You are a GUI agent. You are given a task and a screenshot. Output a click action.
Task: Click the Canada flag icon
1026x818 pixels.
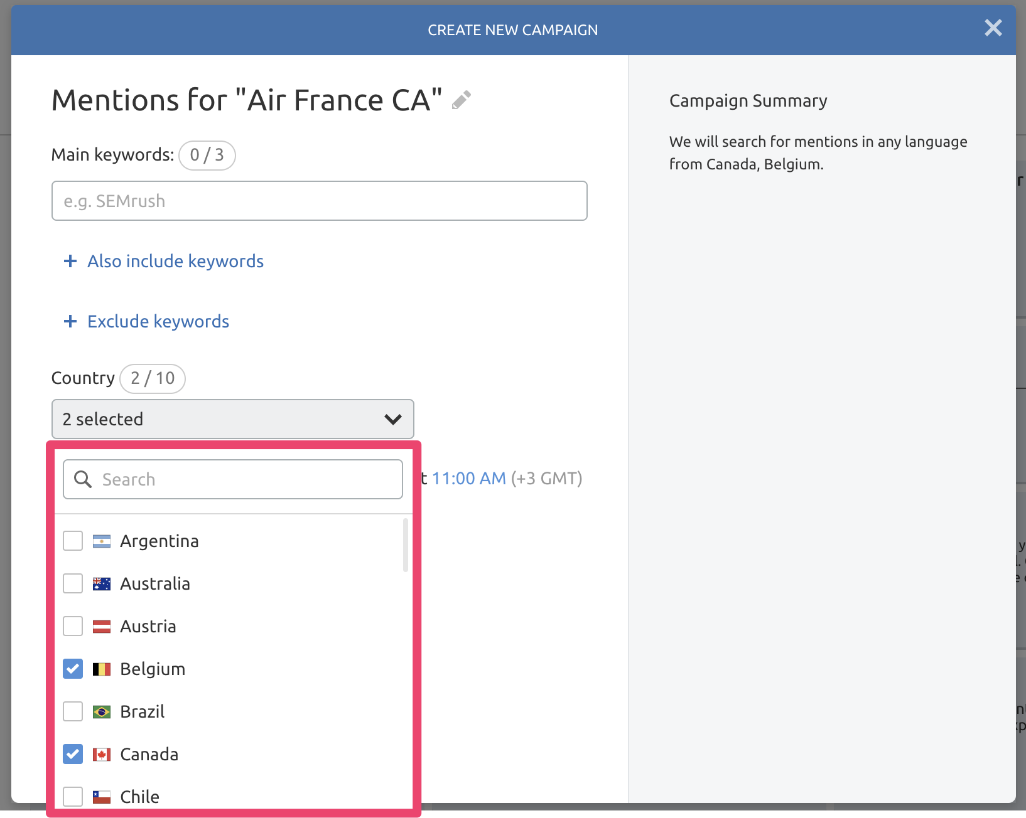pyautogui.click(x=102, y=754)
